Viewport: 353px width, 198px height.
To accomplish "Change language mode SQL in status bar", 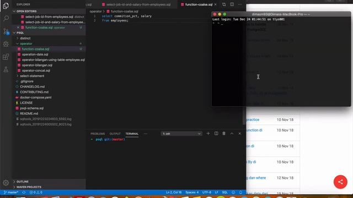I will click(224, 193).
